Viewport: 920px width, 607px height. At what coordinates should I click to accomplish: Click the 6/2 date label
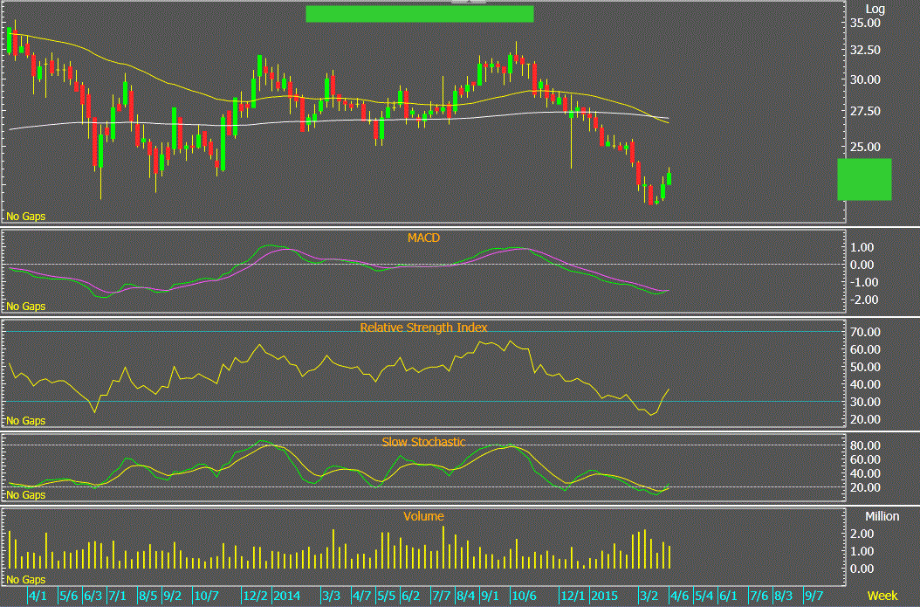coord(411,597)
